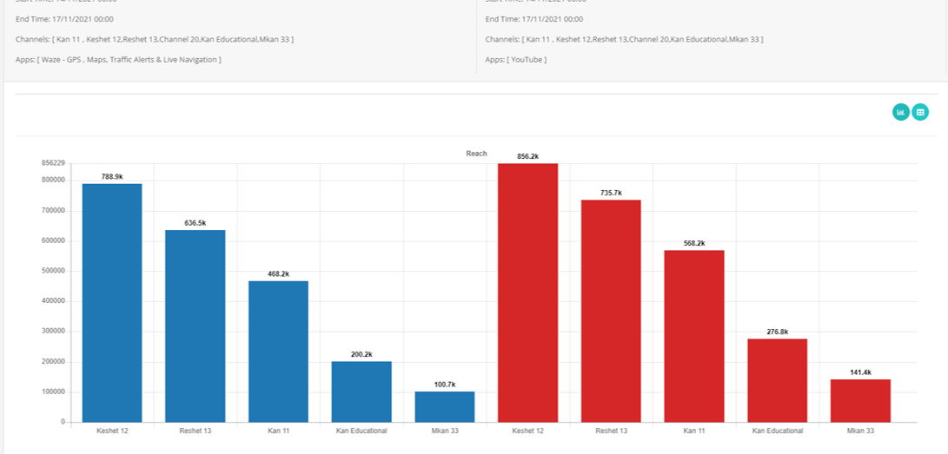The width and height of the screenshot is (948, 454).
Task: Click the 200.2k value label
Action: pos(361,354)
